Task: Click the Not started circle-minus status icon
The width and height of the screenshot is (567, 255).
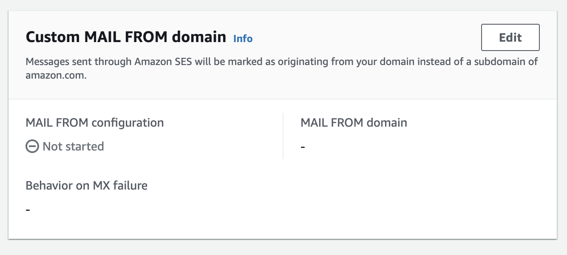Action: click(x=32, y=147)
